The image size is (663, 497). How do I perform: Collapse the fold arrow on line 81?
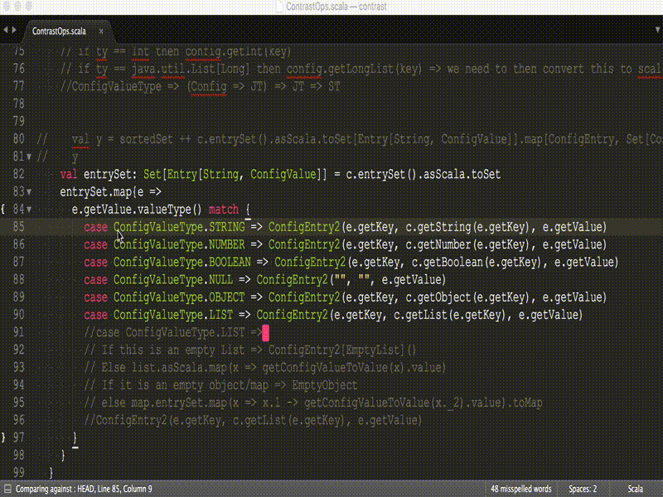pyautogui.click(x=28, y=156)
